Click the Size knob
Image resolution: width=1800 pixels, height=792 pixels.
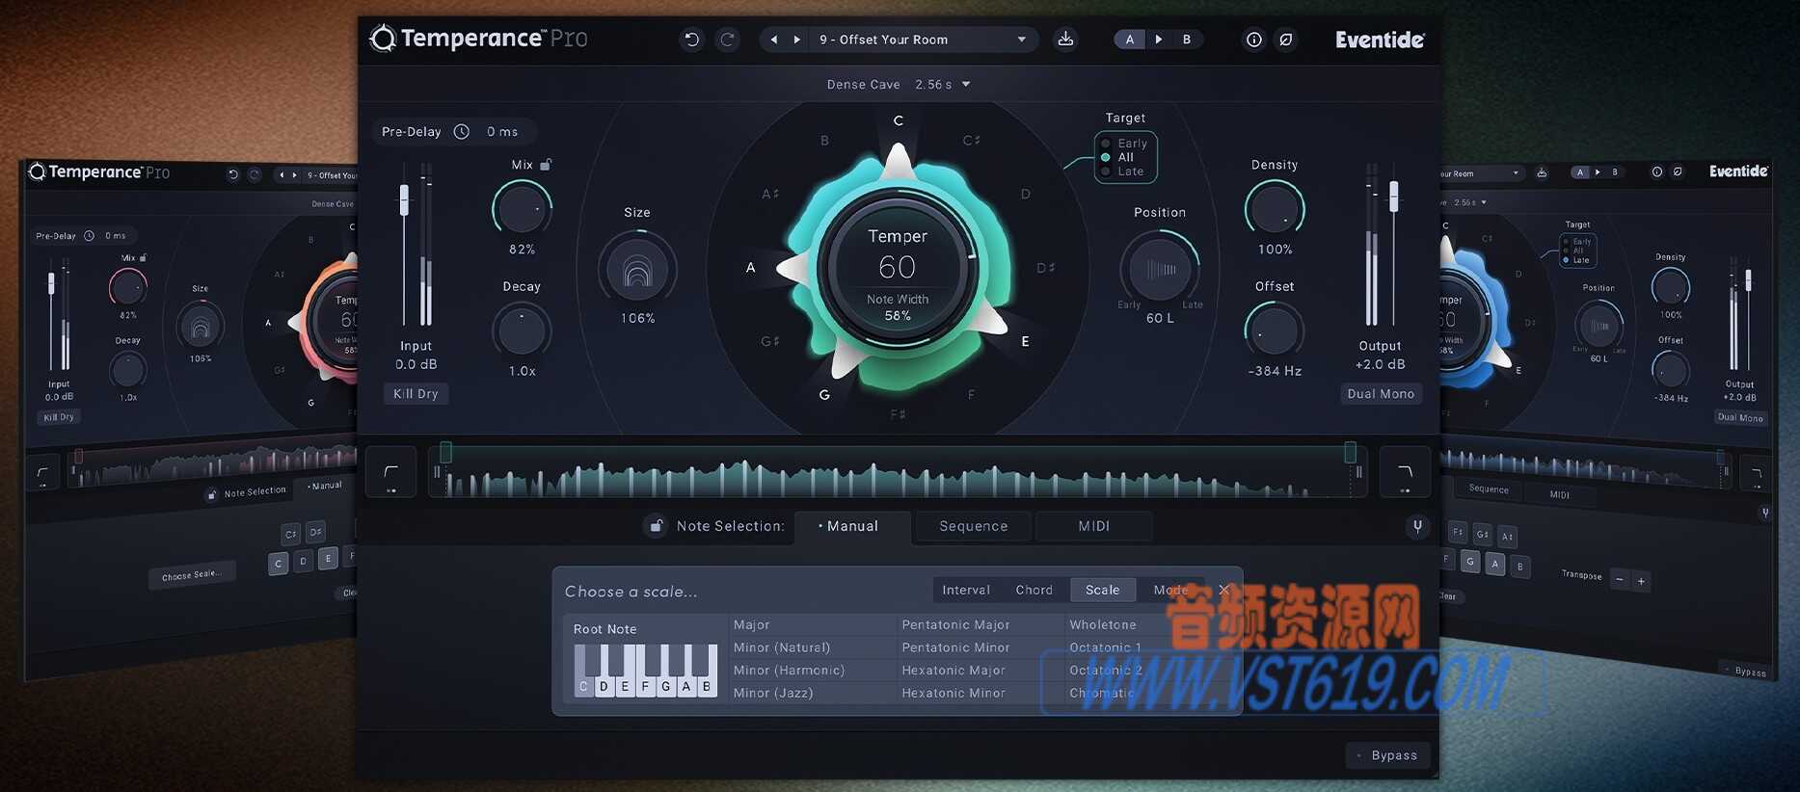pyautogui.click(x=637, y=269)
